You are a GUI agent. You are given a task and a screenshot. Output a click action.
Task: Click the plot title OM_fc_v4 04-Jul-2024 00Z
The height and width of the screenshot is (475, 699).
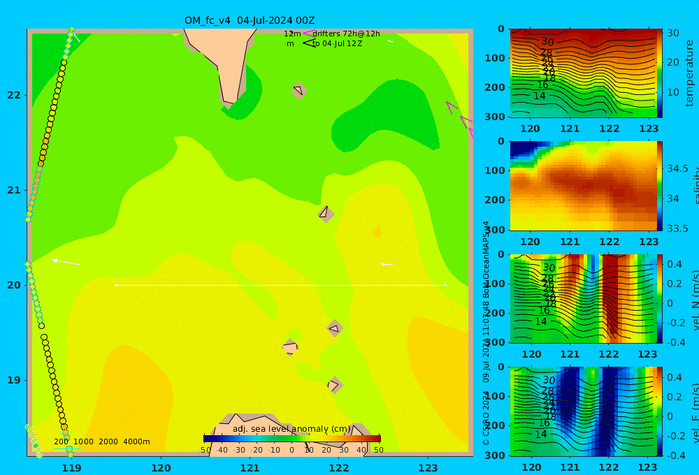point(250,20)
